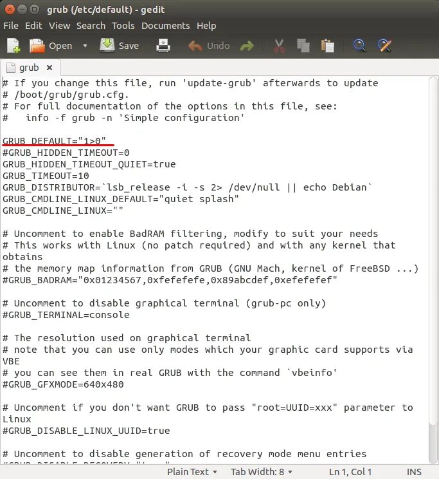Open the Search menu
This screenshot has height=479, width=439.
(x=91, y=26)
